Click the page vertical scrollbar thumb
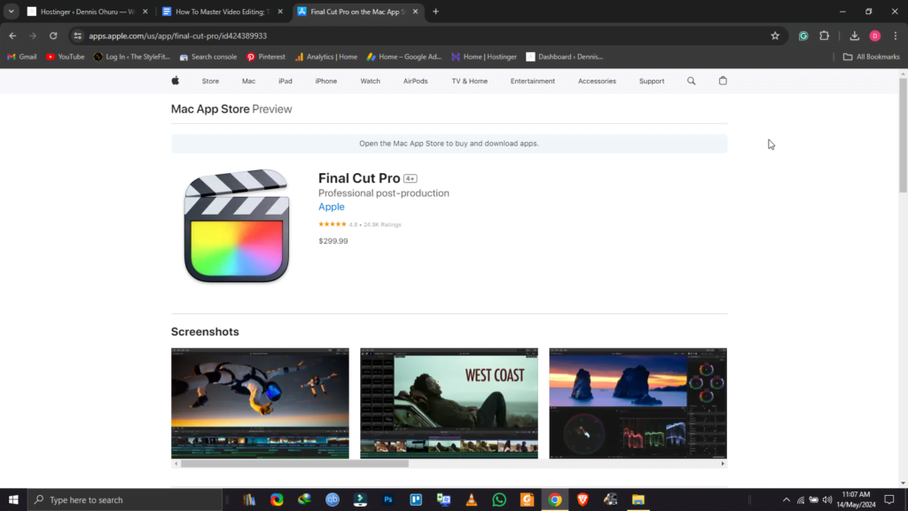This screenshot has height=511, width=908. (x=903, y=135)
